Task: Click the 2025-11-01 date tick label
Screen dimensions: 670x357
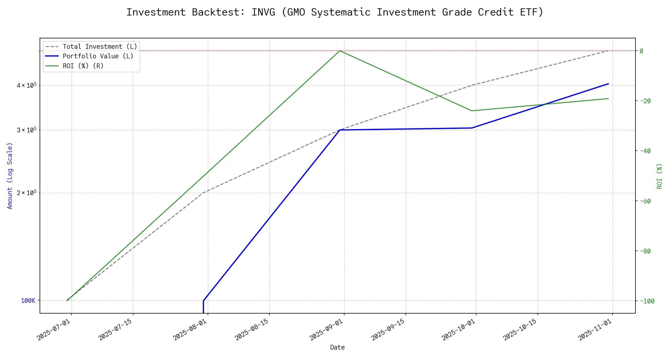Action: (595, 330)
